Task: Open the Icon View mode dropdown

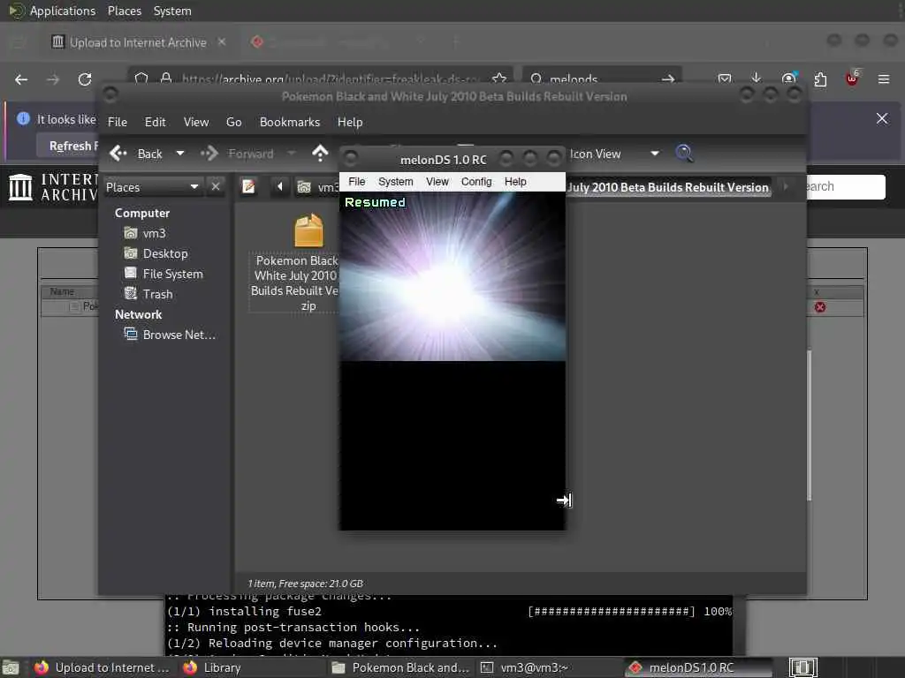Action: click(x=614, y=154)
